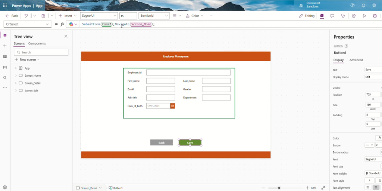Screen dimensions: 382x191
Task: Open the Color toolbar option
Action: [195, 16]
